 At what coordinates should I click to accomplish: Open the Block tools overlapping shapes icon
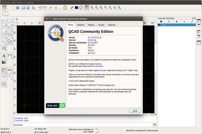[4, 77]
